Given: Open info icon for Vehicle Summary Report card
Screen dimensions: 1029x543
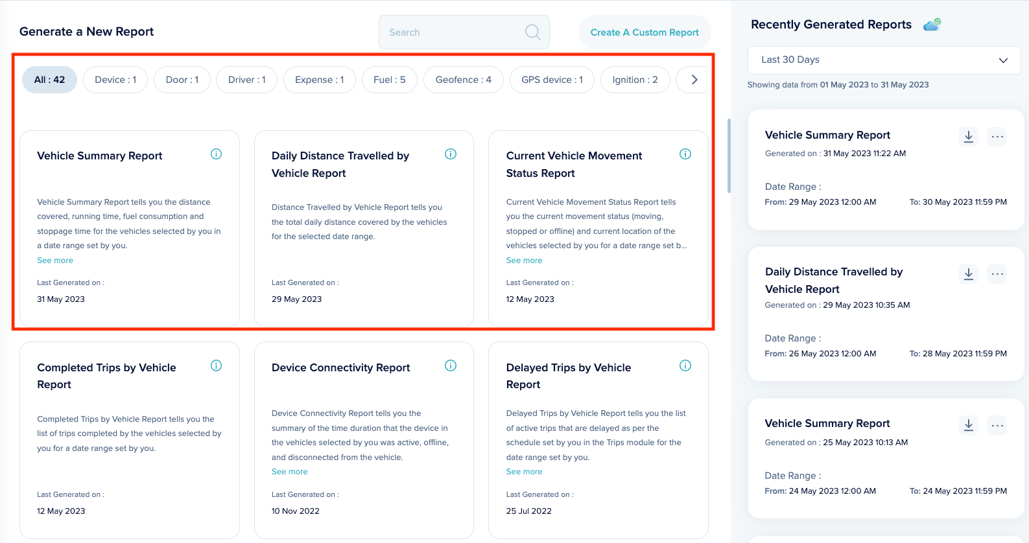Looking at the screenshot, I should (217, 154).
